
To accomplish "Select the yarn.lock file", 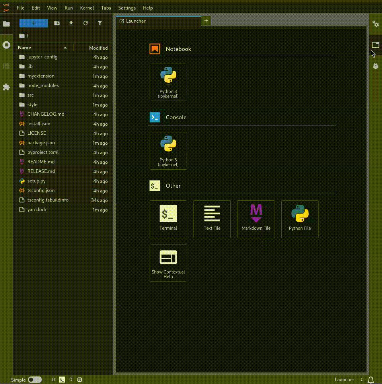I will [x=63, y=209].
